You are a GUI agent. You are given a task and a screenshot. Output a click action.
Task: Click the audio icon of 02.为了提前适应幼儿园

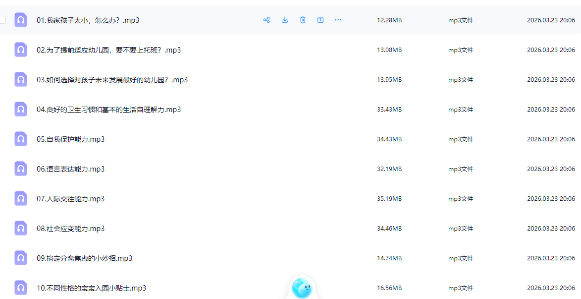point(21,50)
